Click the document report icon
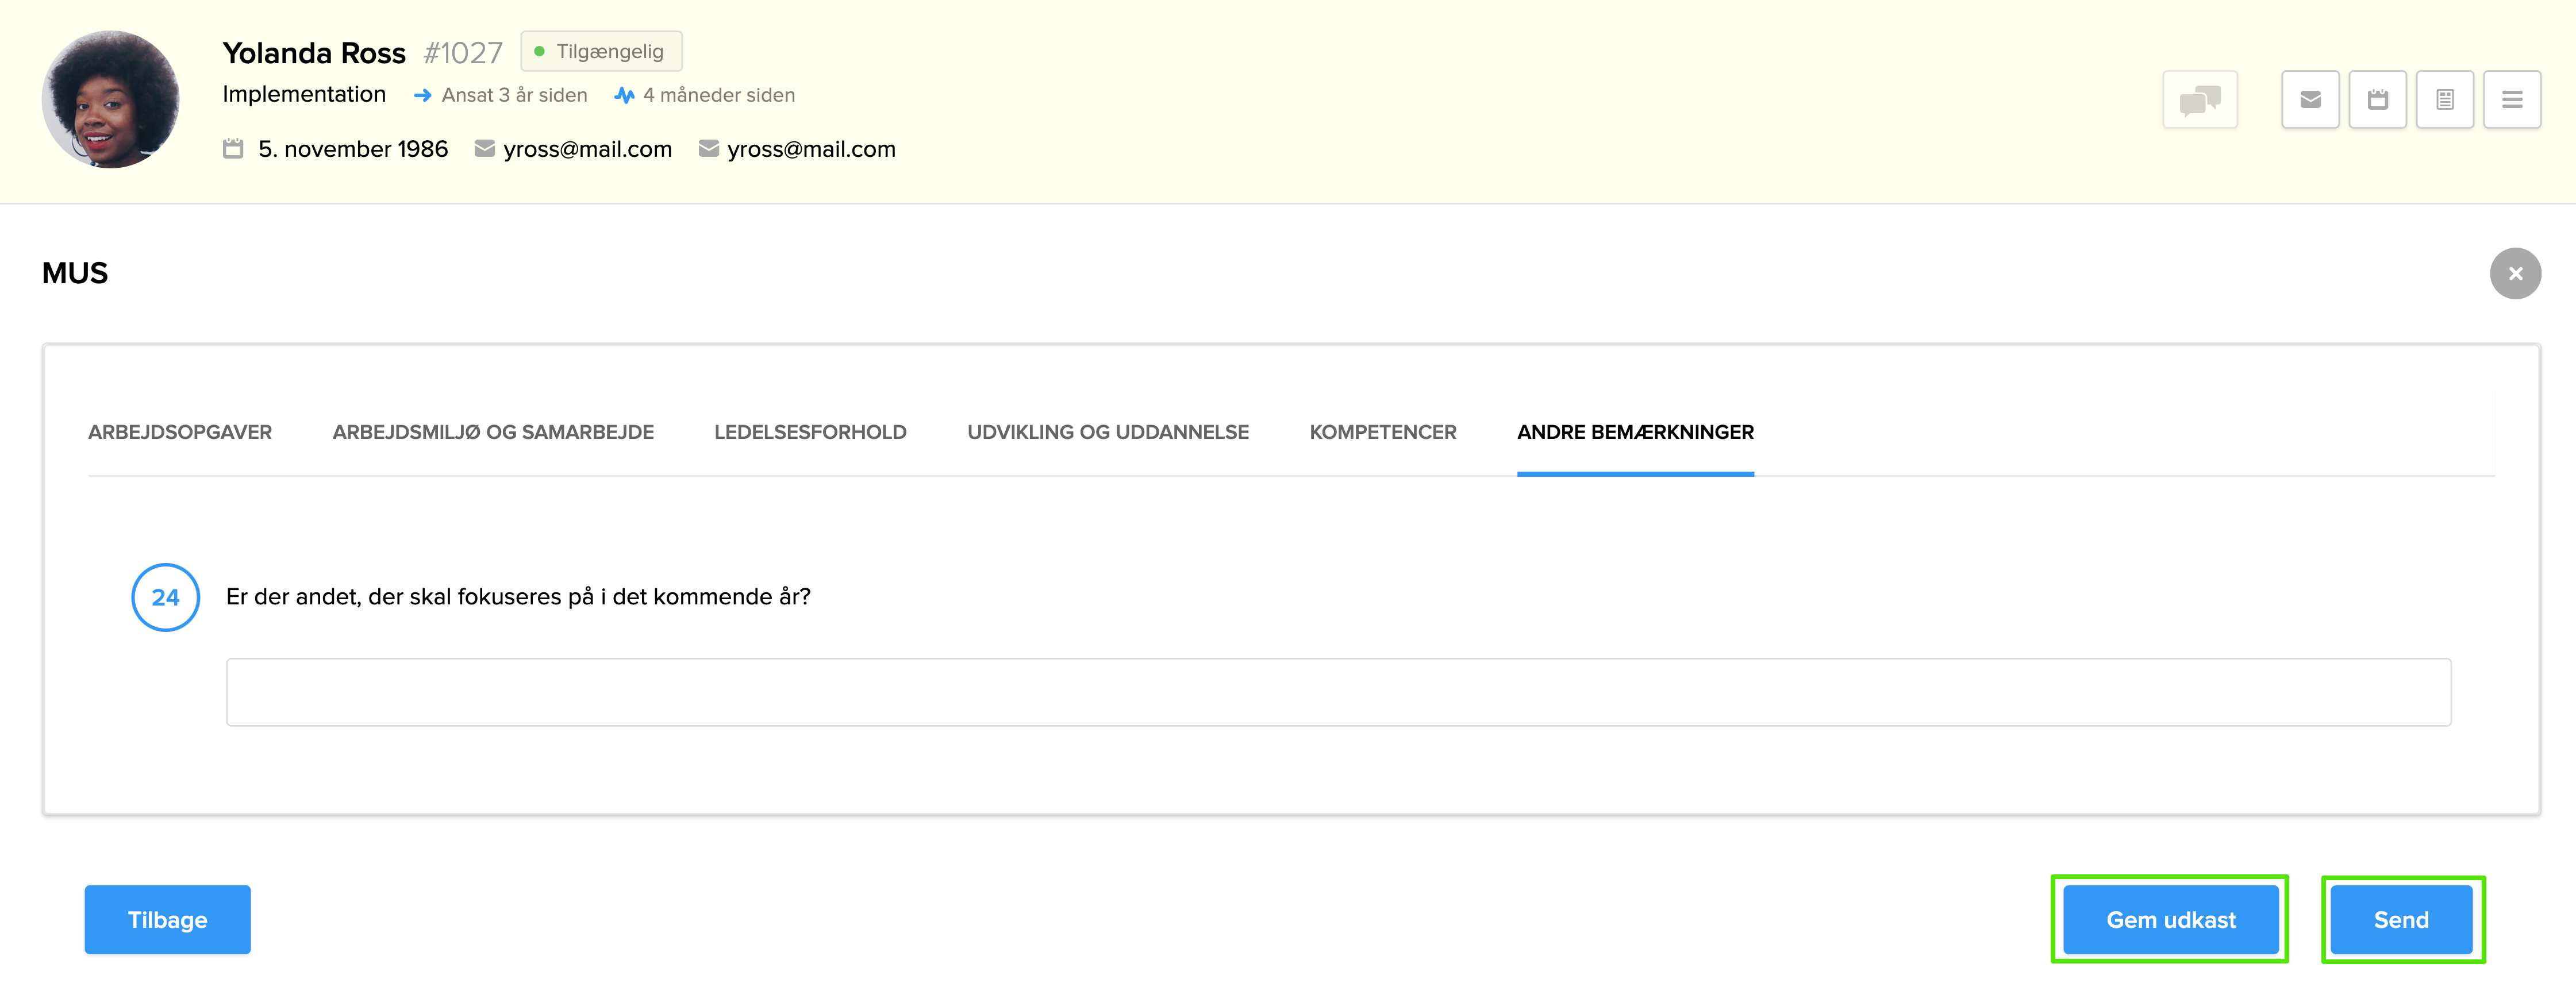 click(2445, 99)
